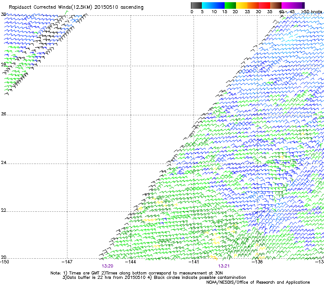Click the latitude label 26
324x285 pixels.
pyautogui.click(x=4, y=114)
